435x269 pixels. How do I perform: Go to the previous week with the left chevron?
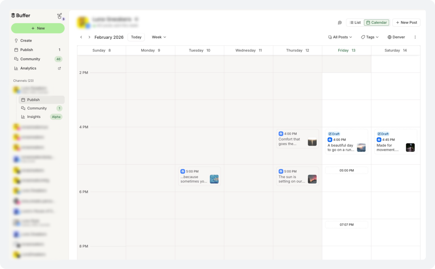coord(81,37)
